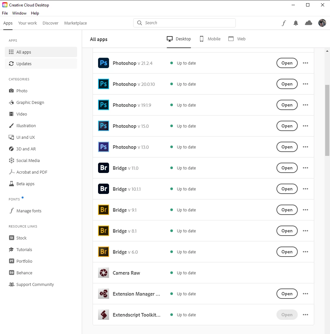Click the Extendscript Toolkit app icon
The width and height of the screenshot is (330, 334).
[x=104, y=315]
